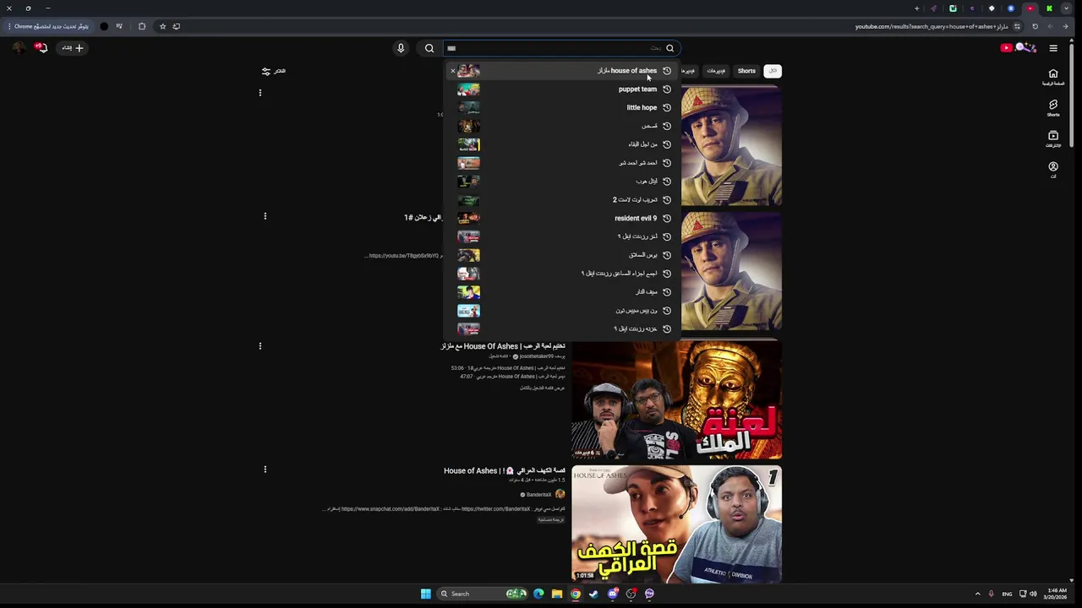Open the BanderitaX channel name link
The height and width of the screenshot is (608, 1082).
[538, 495]
